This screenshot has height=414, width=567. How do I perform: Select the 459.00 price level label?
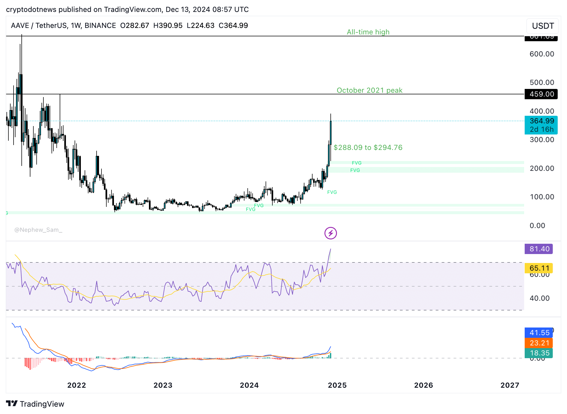[541, 94]
